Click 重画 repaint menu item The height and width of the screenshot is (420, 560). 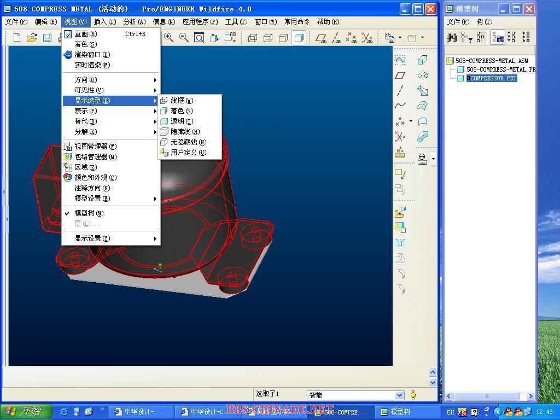tap(110, 34)
